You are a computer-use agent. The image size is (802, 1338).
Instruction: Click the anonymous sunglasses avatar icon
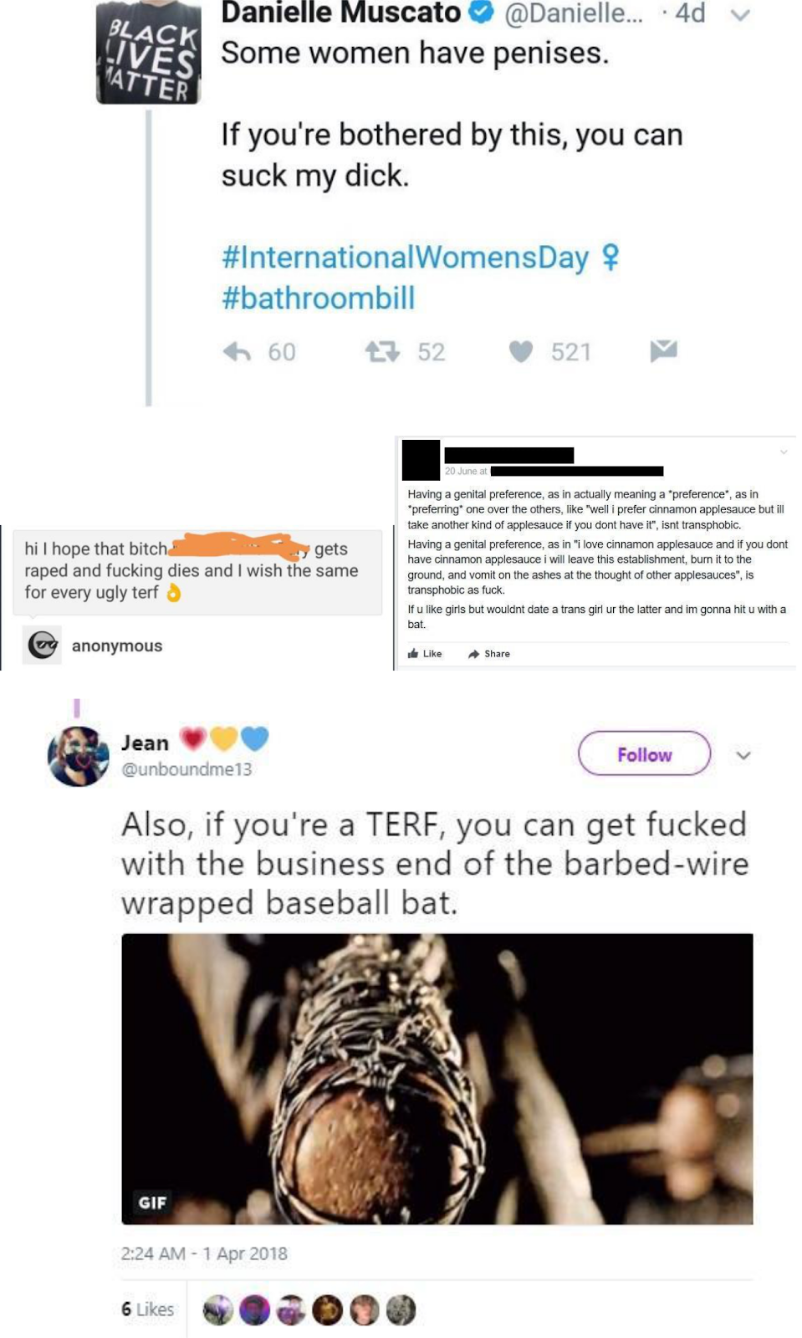[x=42, y=645]
